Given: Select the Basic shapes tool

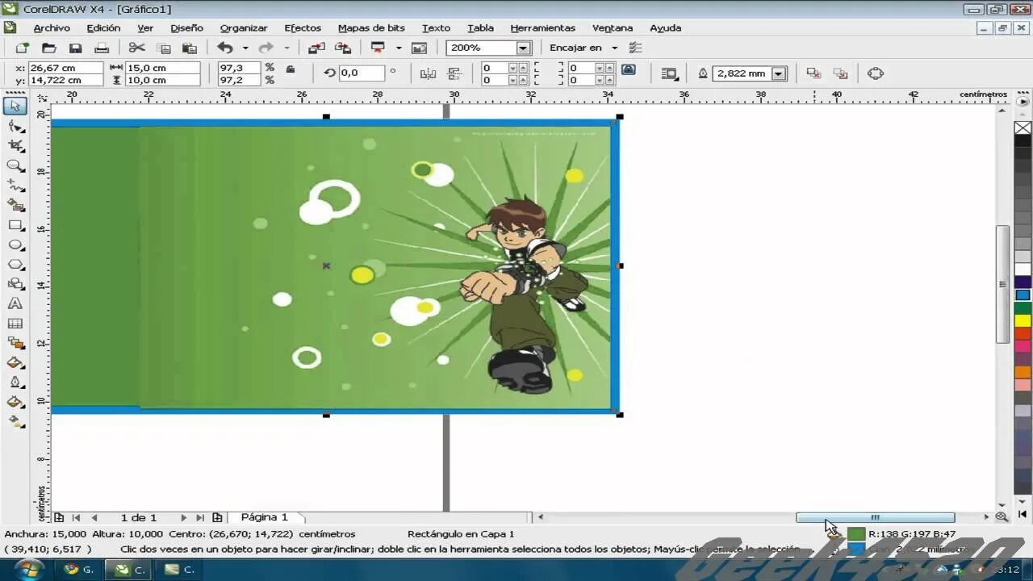Looking at the screenshot, I should point(15,284).
